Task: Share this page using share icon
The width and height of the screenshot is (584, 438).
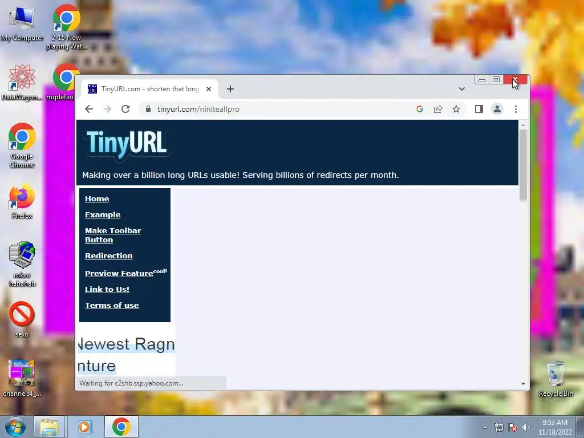Action: pyautogui.click(x=438, y=109)
